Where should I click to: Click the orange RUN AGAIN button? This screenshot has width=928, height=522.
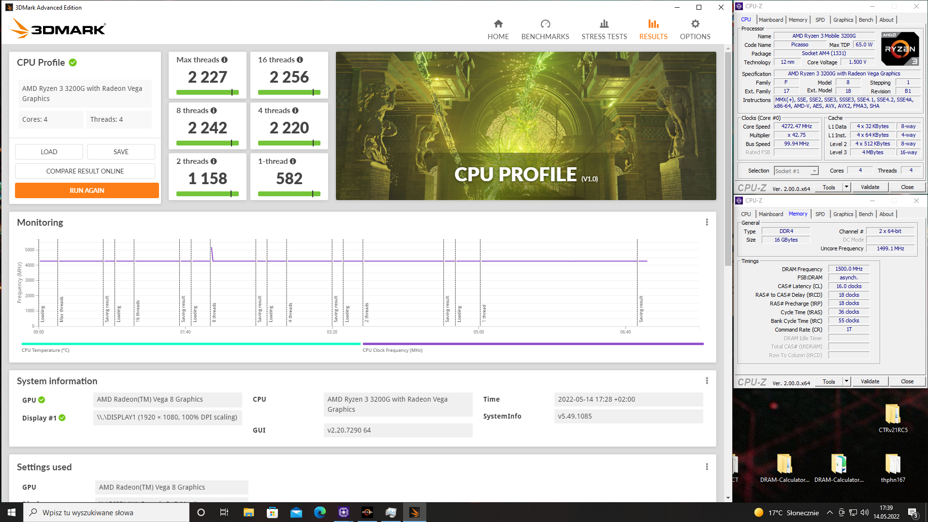87,190
